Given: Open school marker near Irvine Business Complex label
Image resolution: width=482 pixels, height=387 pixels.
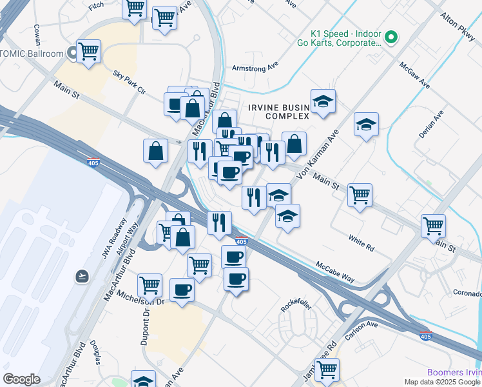Looking at the screenshot, I should click(323, 103).
